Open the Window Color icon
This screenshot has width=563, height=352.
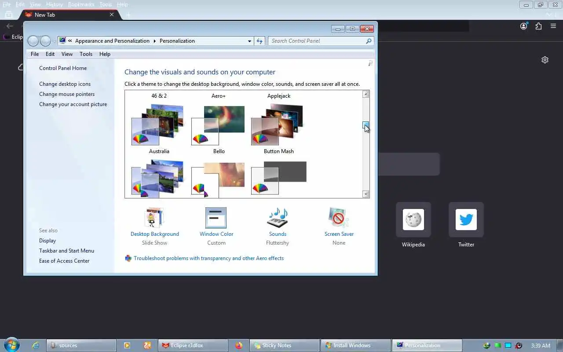216,218
